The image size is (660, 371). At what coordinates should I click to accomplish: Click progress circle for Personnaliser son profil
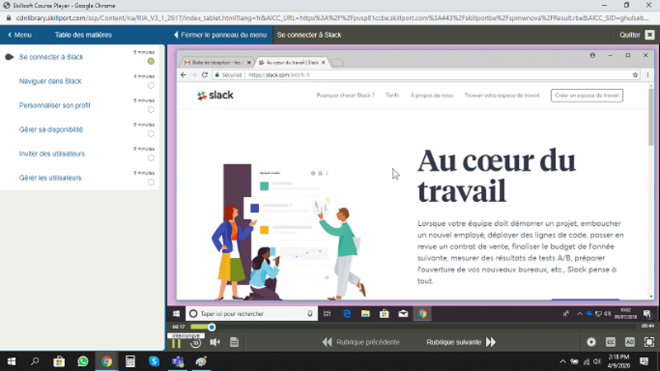pyautogui.click(x=151, y=110)
